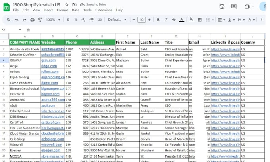Screen dimensions: 270x162
Task: Open the borders tool
Action: click(x=200, y=20)
